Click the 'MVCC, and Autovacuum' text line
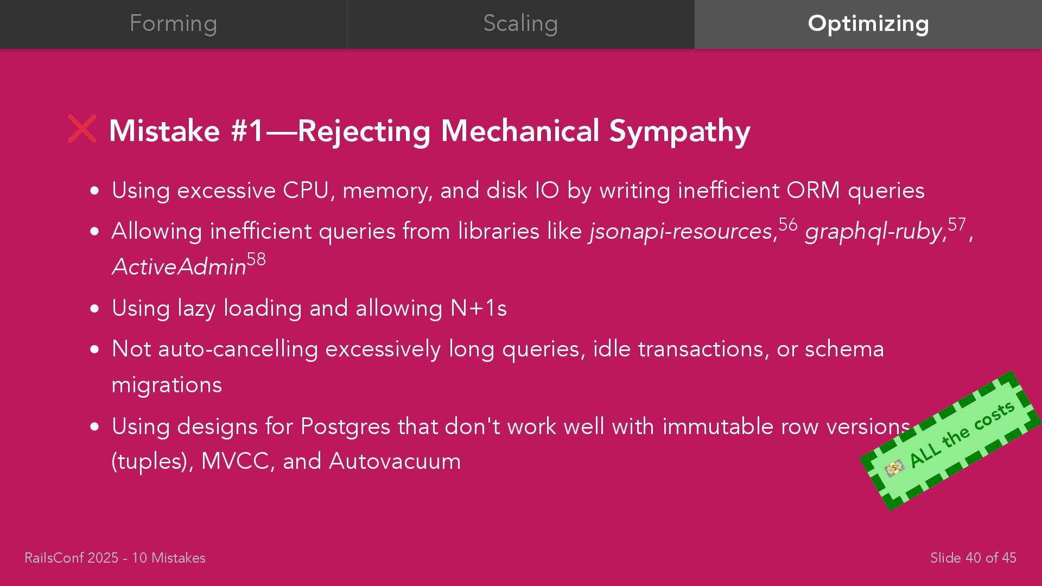The image size is (1042, 586). point(331,461)
